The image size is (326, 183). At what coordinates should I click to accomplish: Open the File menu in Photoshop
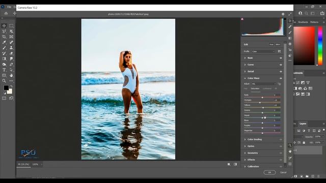9,7
